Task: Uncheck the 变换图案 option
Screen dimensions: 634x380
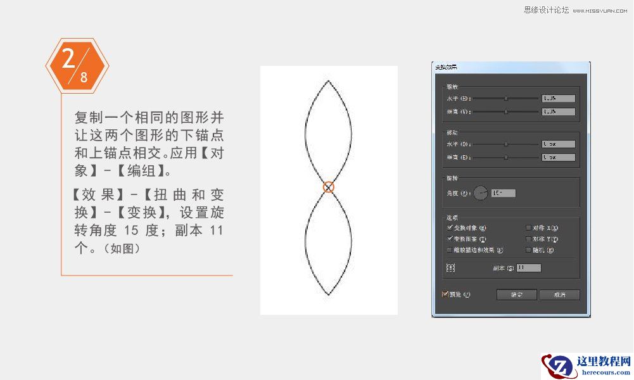Action: click(448, 239)
